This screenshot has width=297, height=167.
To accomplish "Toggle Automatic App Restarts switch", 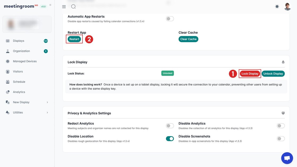I will (x=170, y=19).
